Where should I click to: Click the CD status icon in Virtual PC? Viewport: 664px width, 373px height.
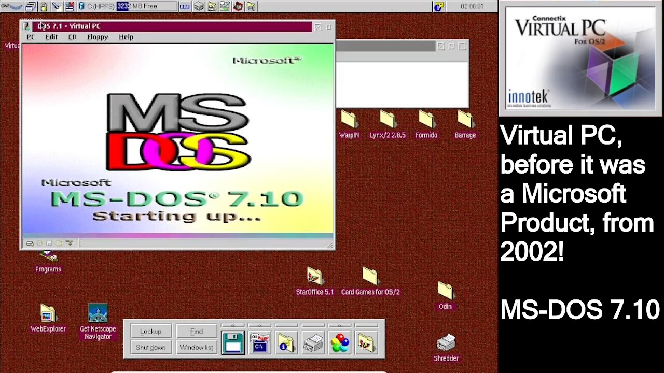click(40, 243)
